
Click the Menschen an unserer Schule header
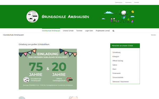tap(125, 46)
